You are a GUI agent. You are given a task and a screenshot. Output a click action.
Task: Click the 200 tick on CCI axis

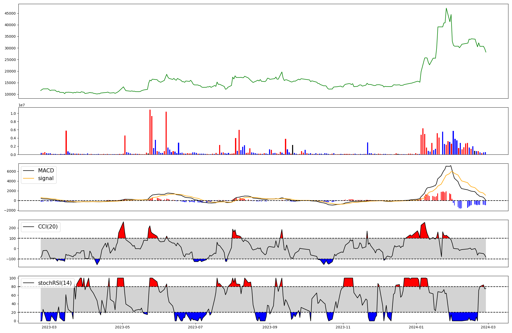pyautogui.click(x=13, y=228)
